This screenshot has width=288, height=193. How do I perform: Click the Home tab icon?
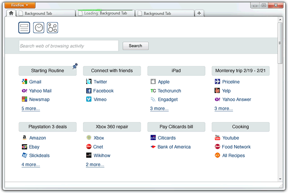11,14
